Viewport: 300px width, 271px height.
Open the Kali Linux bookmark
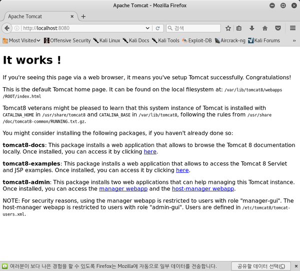[x=107, y=41]
